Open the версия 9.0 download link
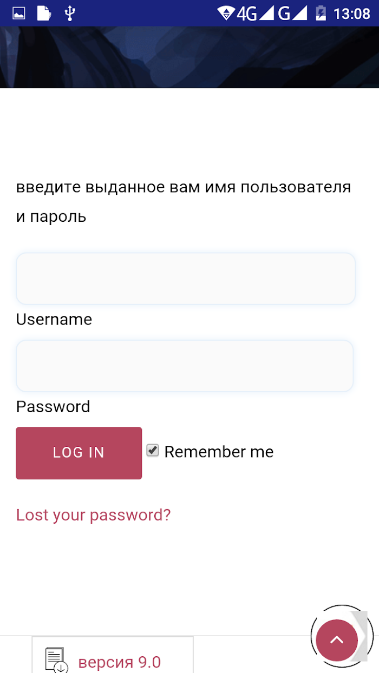 (120, 662)
